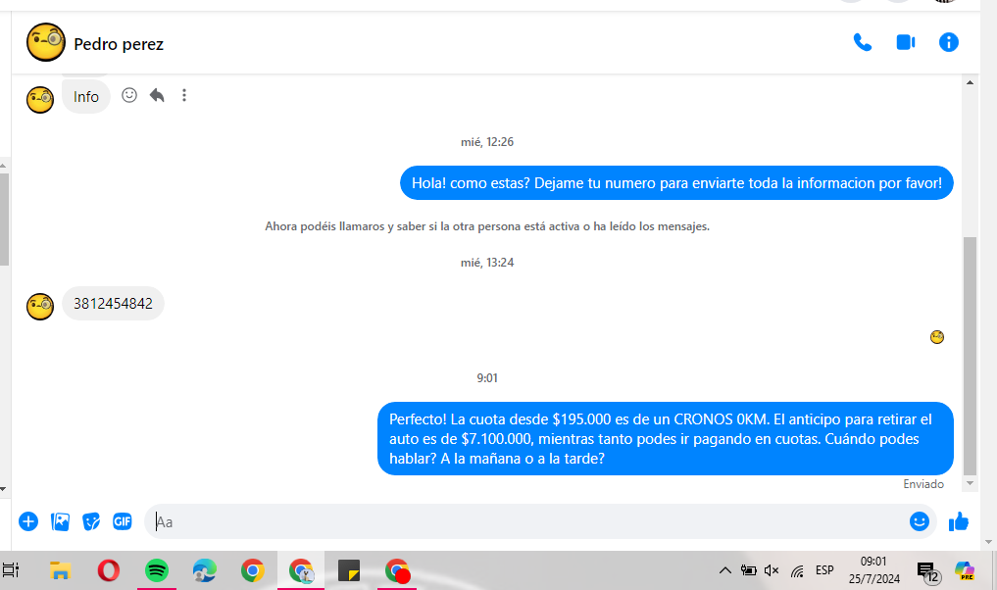This screenshot has width=997, height=590.
Task: React to the Info message with emoji
Action: [x=129, y=95]
